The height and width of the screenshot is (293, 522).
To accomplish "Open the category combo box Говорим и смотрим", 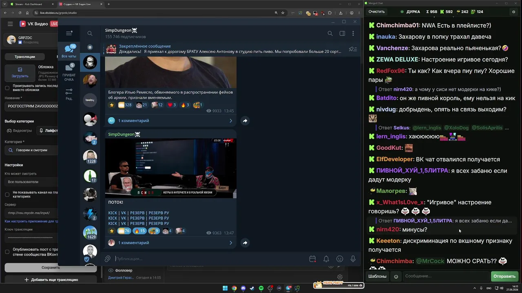I will point(31,150).
